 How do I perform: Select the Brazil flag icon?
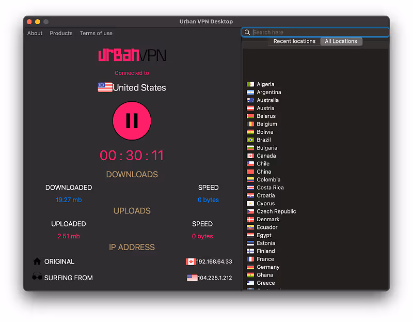250,140
